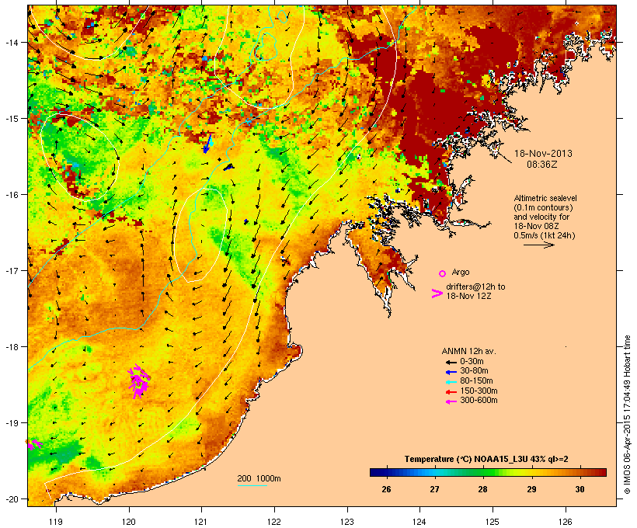Click the Argo label

[x=461, y=272]
